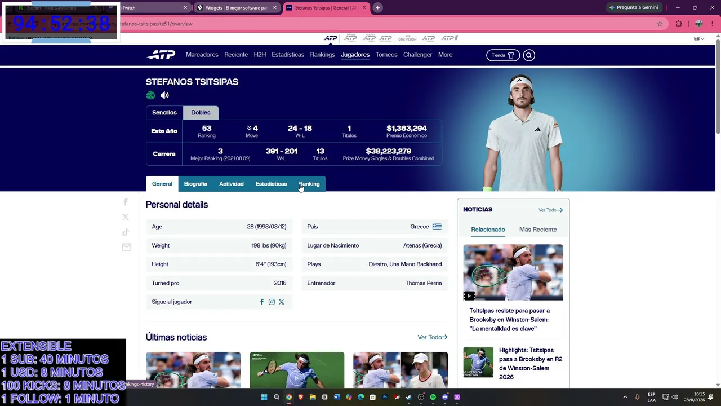Go to Reciente in the navbar
The width and height of the screenshot is (721, 406).
point(236,55)
